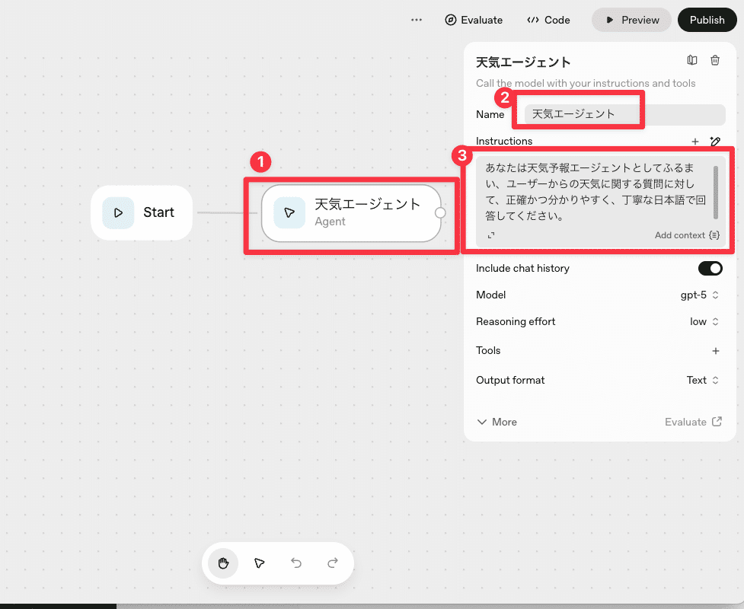
Task: Click the pencil edit icon for Instructions
Action: [x=715, y=142]
